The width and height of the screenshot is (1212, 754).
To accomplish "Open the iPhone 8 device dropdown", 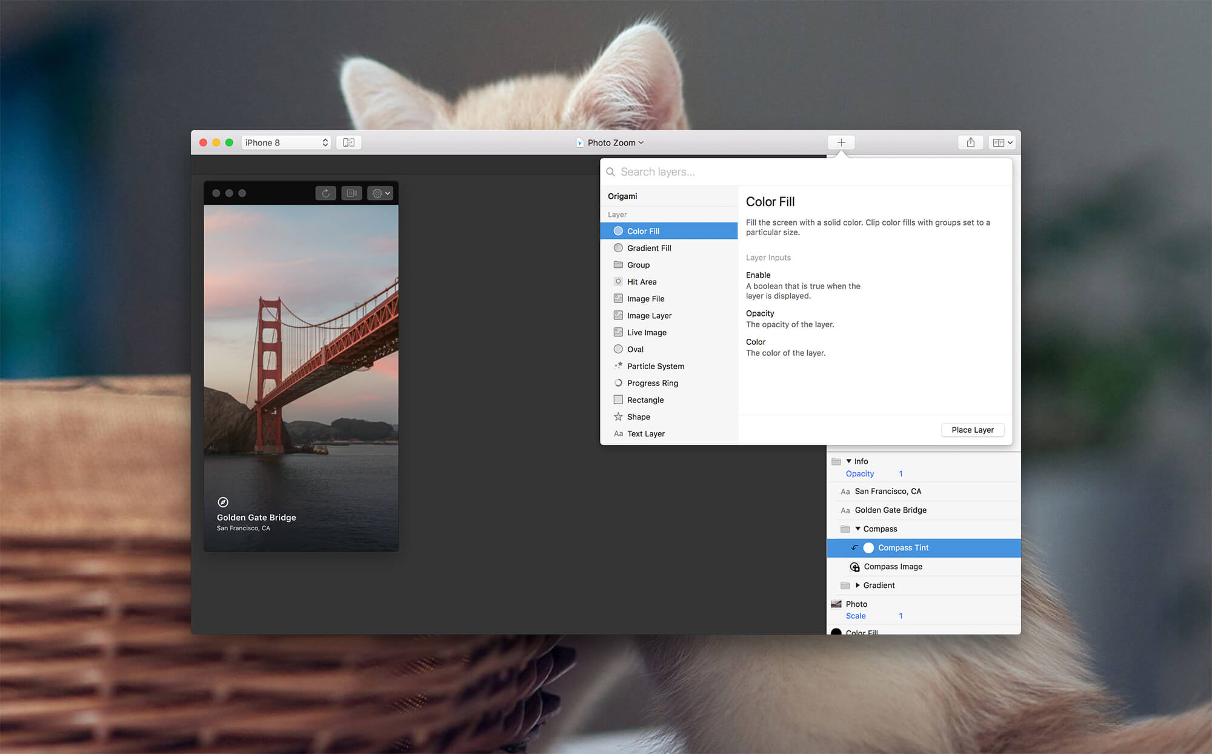I will coord(286,142).
